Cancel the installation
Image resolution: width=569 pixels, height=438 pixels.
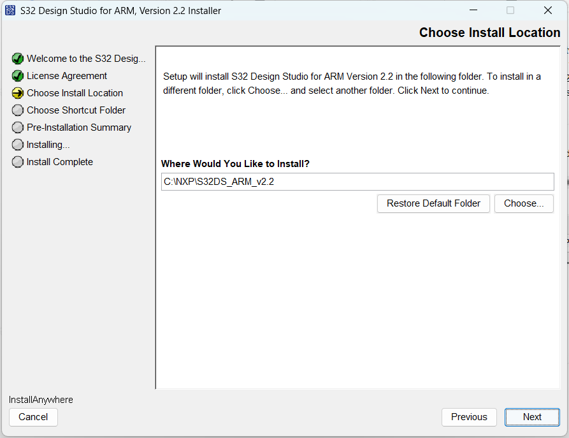click(x=33, y=417)
